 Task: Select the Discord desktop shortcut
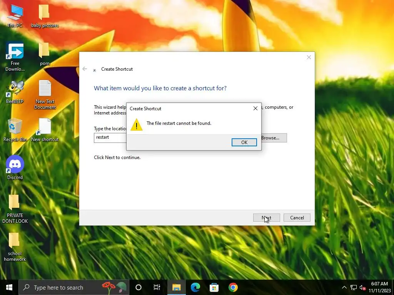click(15, 167)
